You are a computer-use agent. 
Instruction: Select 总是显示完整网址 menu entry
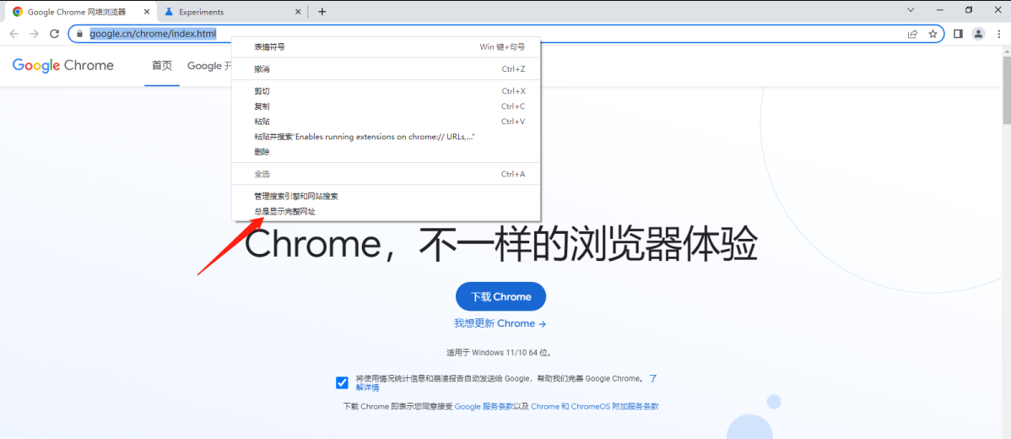coord(387,211)
